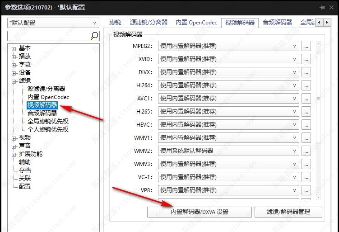
Task: Select 源滤镜/分离器 in the tree
Action: click(x=46, y=89)
